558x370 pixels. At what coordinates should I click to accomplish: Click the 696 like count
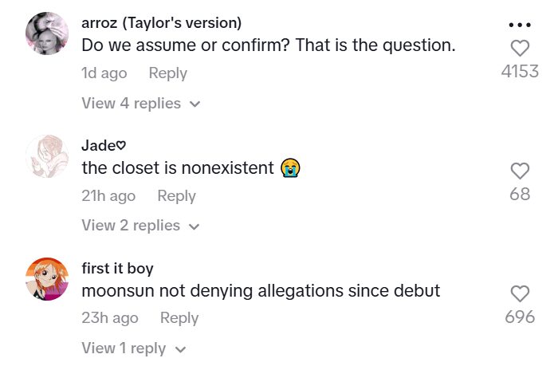pos(520,317)
